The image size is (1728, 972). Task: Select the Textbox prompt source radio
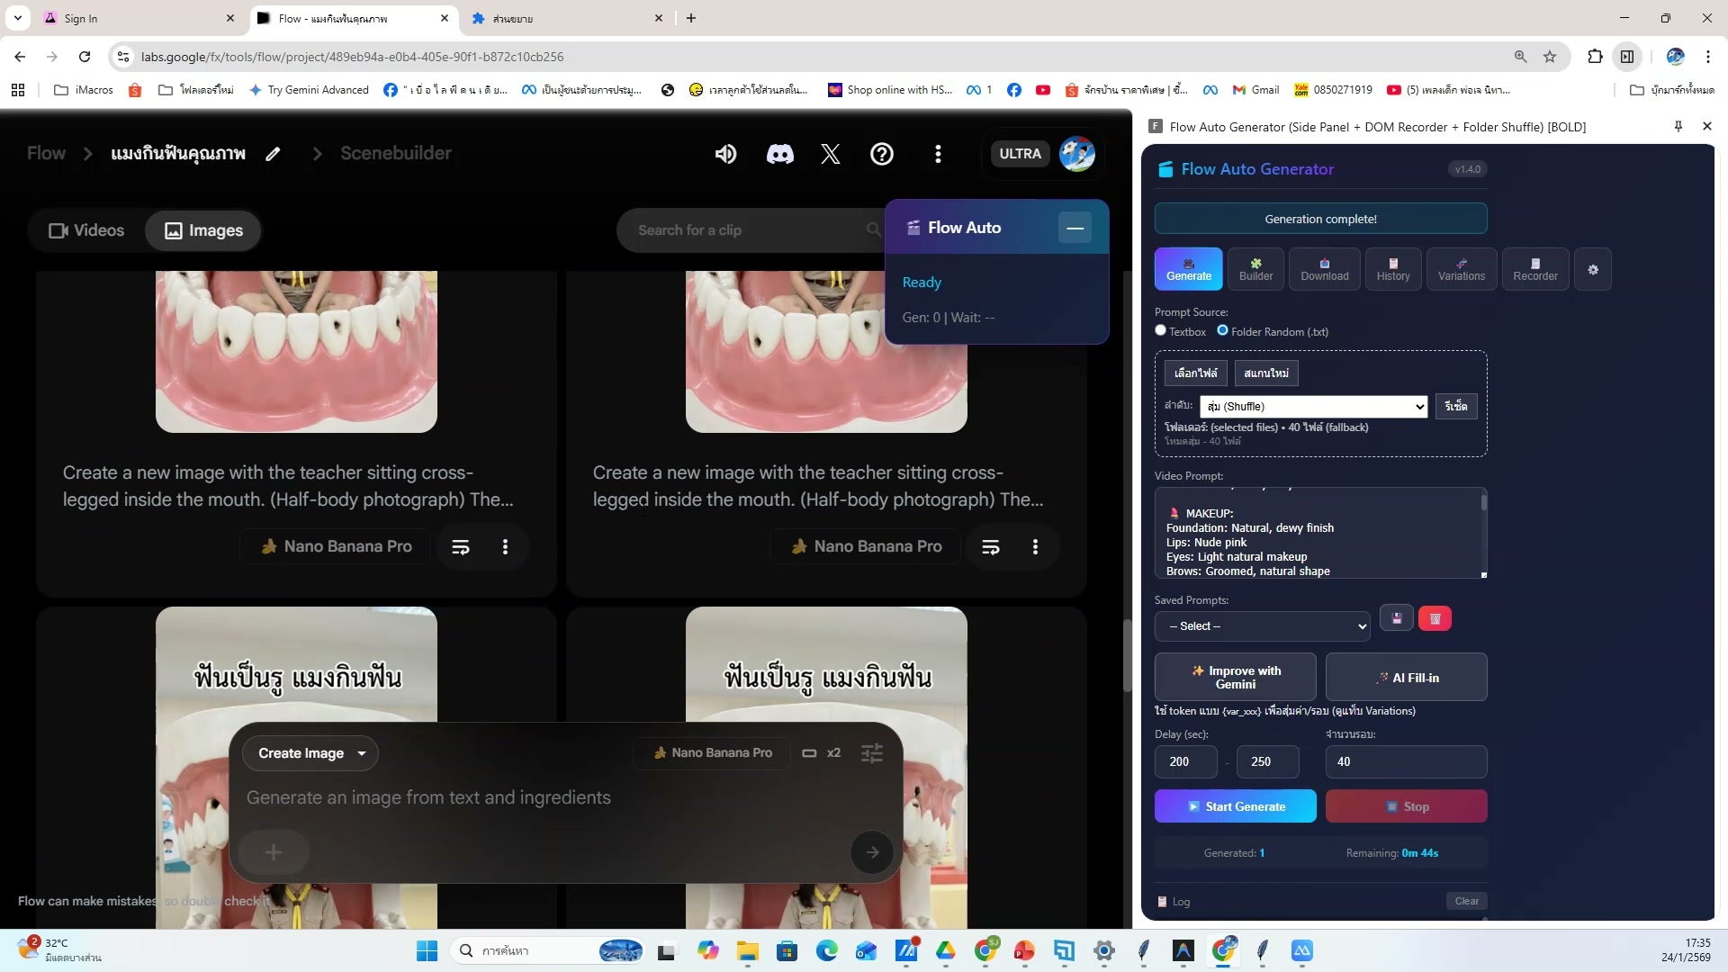[x=1161, y=330]
